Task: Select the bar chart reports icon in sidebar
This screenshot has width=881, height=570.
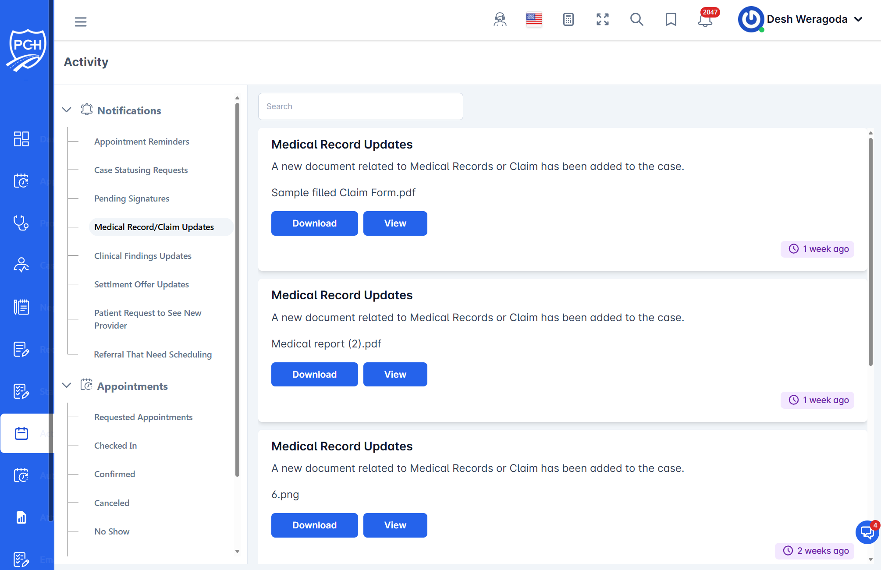Action: pos(21,517)
